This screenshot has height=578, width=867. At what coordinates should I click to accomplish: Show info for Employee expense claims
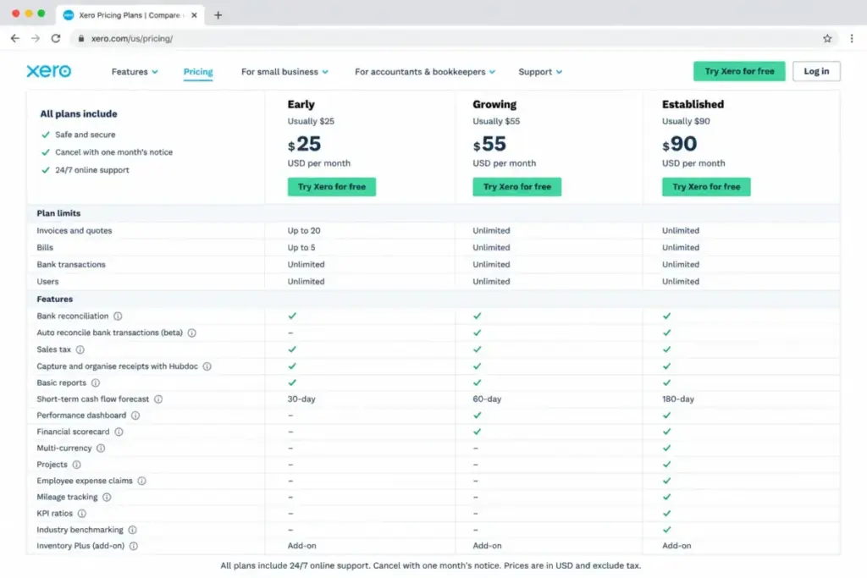(141, 481)
